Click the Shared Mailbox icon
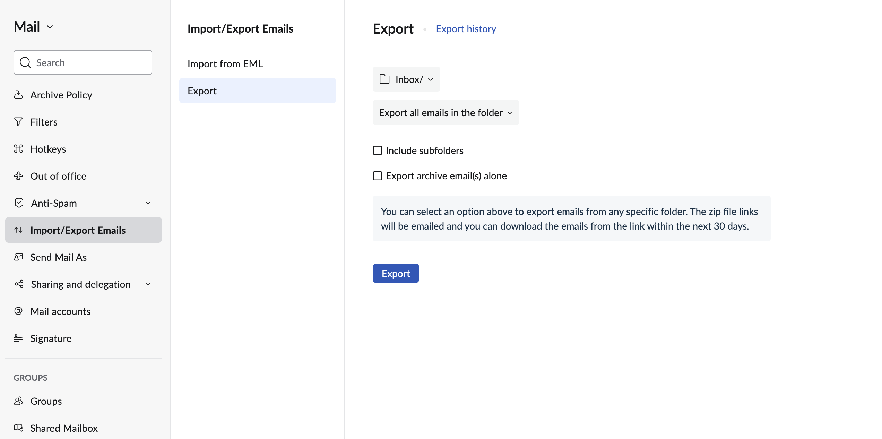Viewport: 882px width, 439px height. [19, 428]
